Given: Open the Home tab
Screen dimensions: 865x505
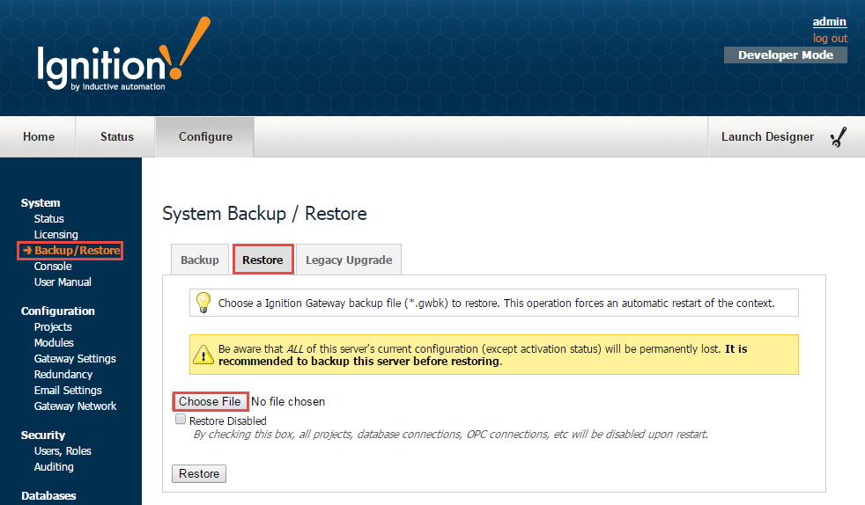Looking at the screenshot, I should click(39, 136).
